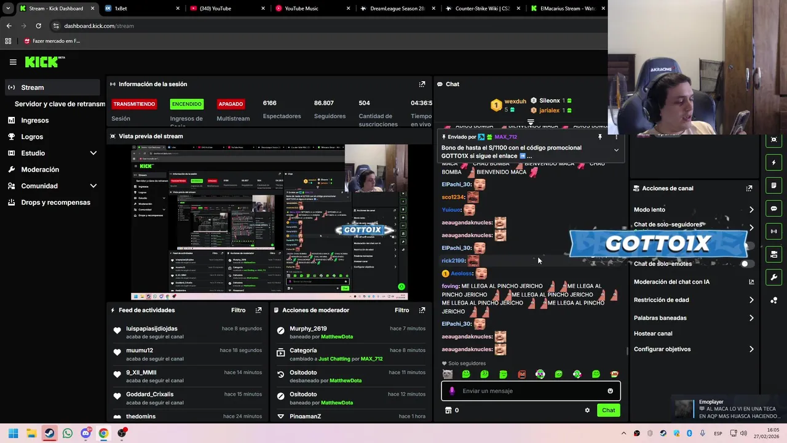Toggle the camera panel icon in right sidebar

(x=773, y=254)
